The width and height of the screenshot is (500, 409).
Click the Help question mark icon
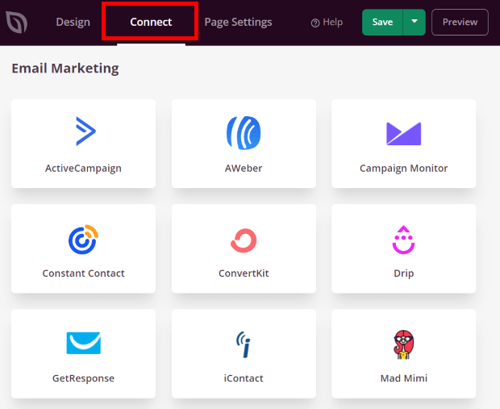coord(315,23)
